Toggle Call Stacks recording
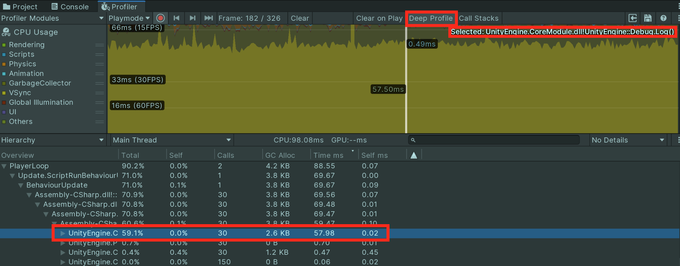This screenshot has height=266, width=680. [478, 18]
